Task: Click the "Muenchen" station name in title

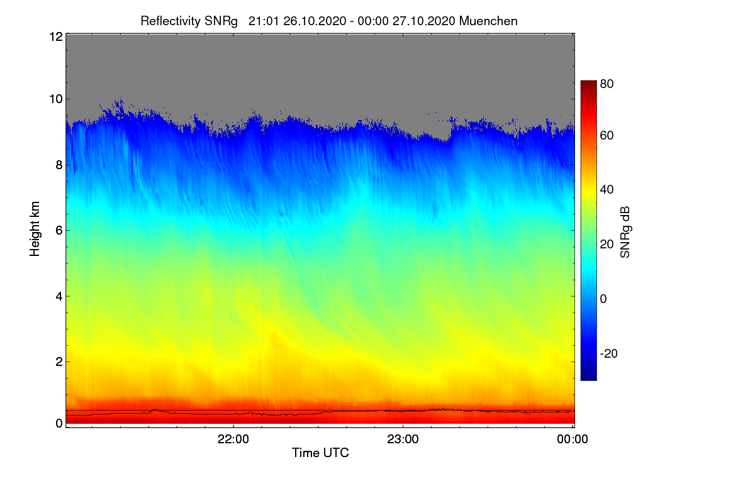Action: (488, 21)
